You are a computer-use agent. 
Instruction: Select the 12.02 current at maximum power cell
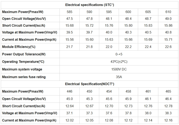coord(70,120)
